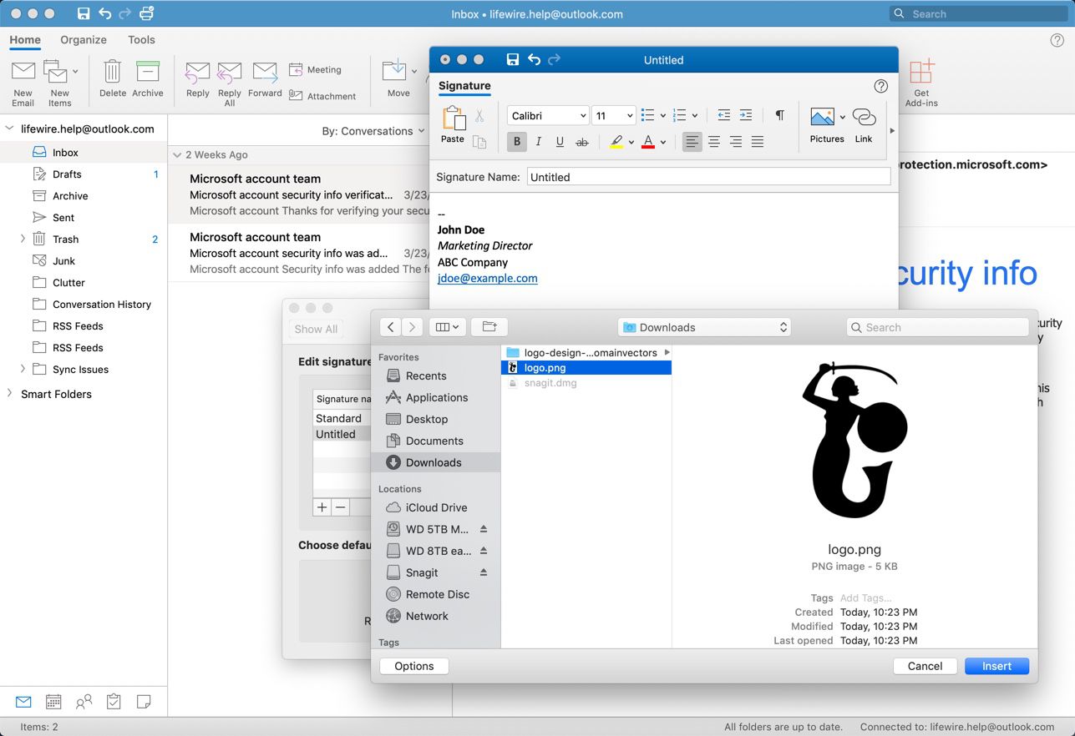The width and height of the screenshot is (1075, 736).
Task: Click Cancel in the file dialog
Action: (x=925, y=666)
